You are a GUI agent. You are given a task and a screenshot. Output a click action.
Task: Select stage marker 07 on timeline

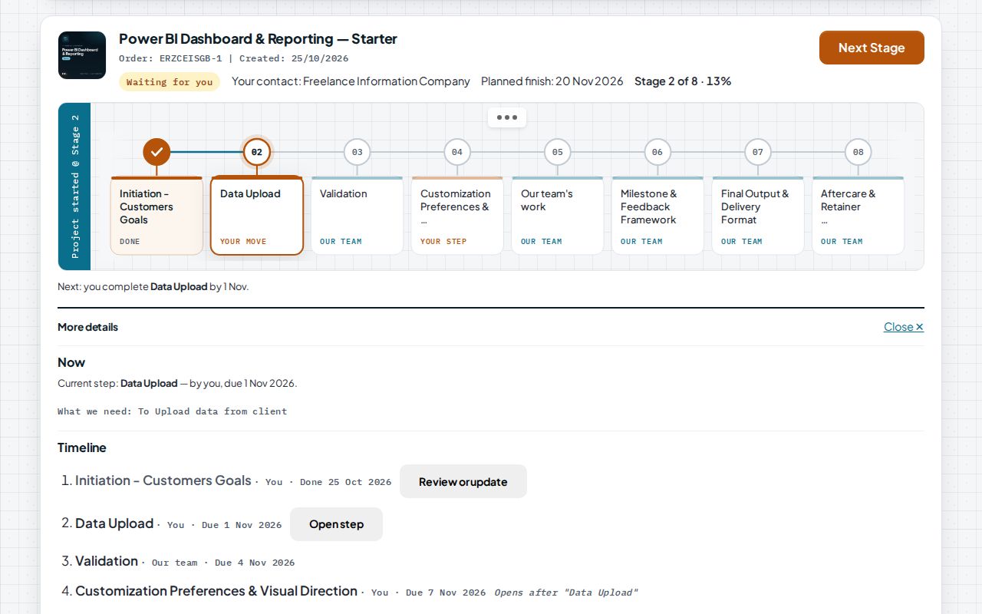tap(758, 152)
